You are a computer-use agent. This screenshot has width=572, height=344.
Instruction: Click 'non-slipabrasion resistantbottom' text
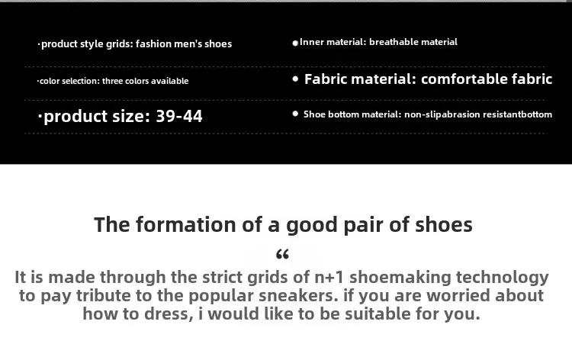[x=478, y=114]
